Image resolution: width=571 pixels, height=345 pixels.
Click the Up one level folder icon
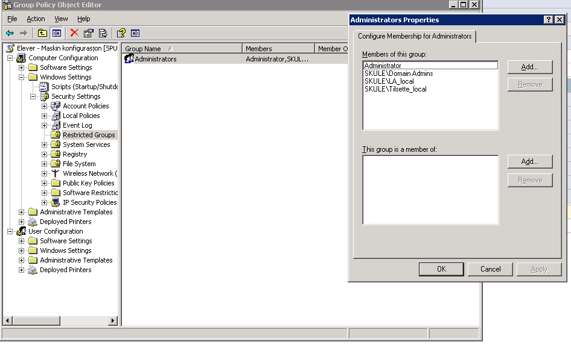43,33
